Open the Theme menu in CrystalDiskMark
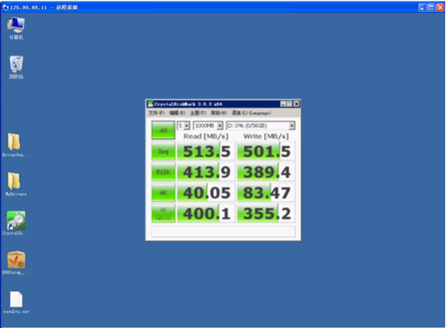This screenshot has height=328, width=446. click(198, 113)
